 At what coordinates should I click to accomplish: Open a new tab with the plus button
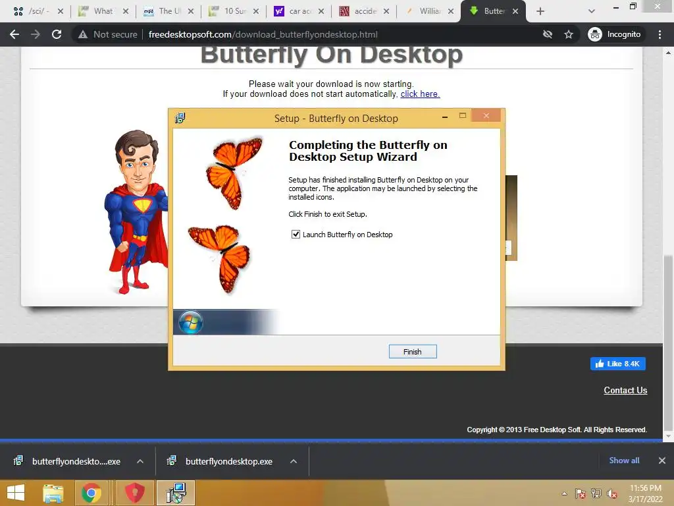click(540, 11)
